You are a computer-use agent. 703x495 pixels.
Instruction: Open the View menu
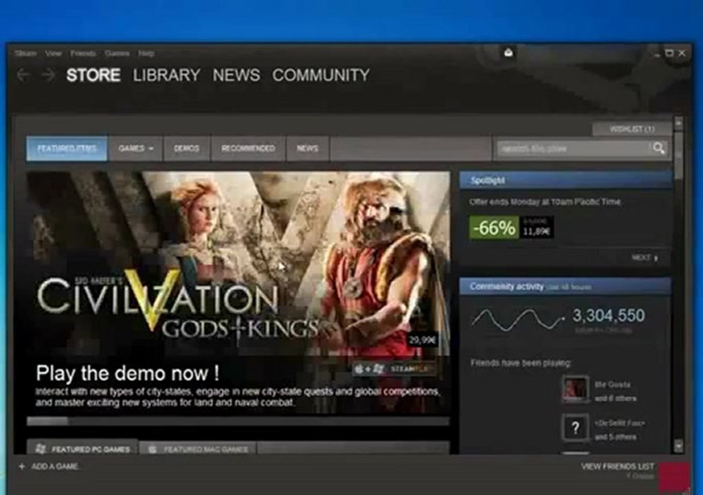(53, 54)
